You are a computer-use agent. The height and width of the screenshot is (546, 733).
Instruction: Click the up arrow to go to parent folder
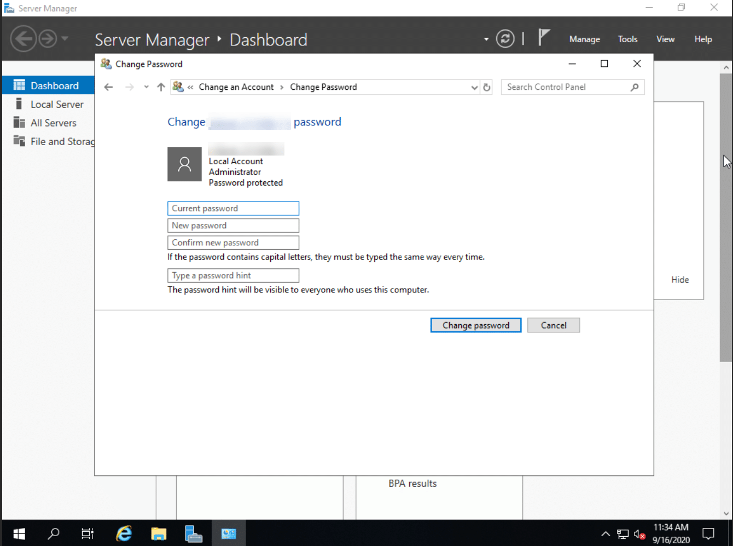[x=160, y=87]
